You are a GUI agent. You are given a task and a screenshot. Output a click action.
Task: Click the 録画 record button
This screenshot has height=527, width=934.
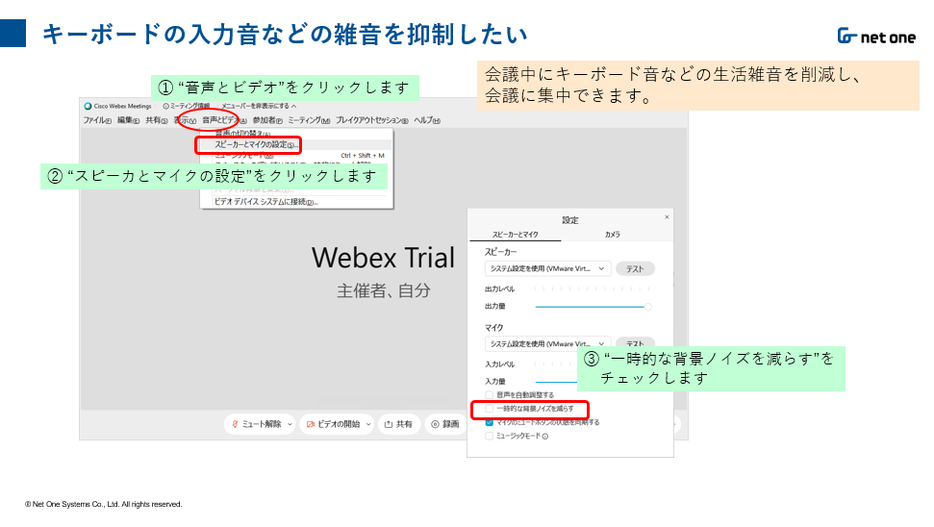coord(445,424)
